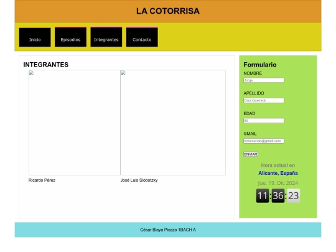Select the Integrantes navigation tab
Image resolution: width=336 pixels, height=252 pixels.
coord(106,37)
